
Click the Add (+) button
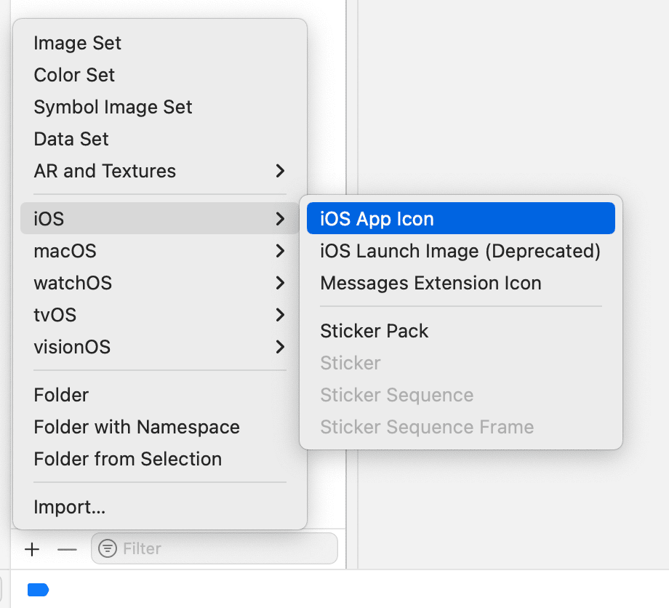coord(32,549)
